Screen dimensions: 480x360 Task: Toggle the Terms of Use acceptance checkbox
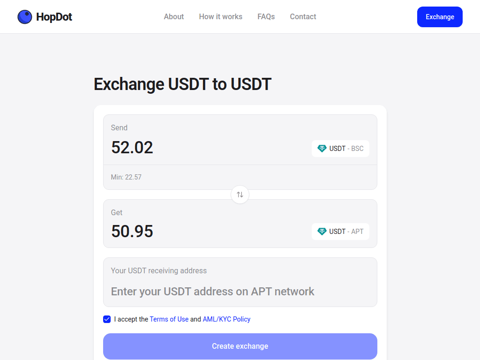coord(107,319)
